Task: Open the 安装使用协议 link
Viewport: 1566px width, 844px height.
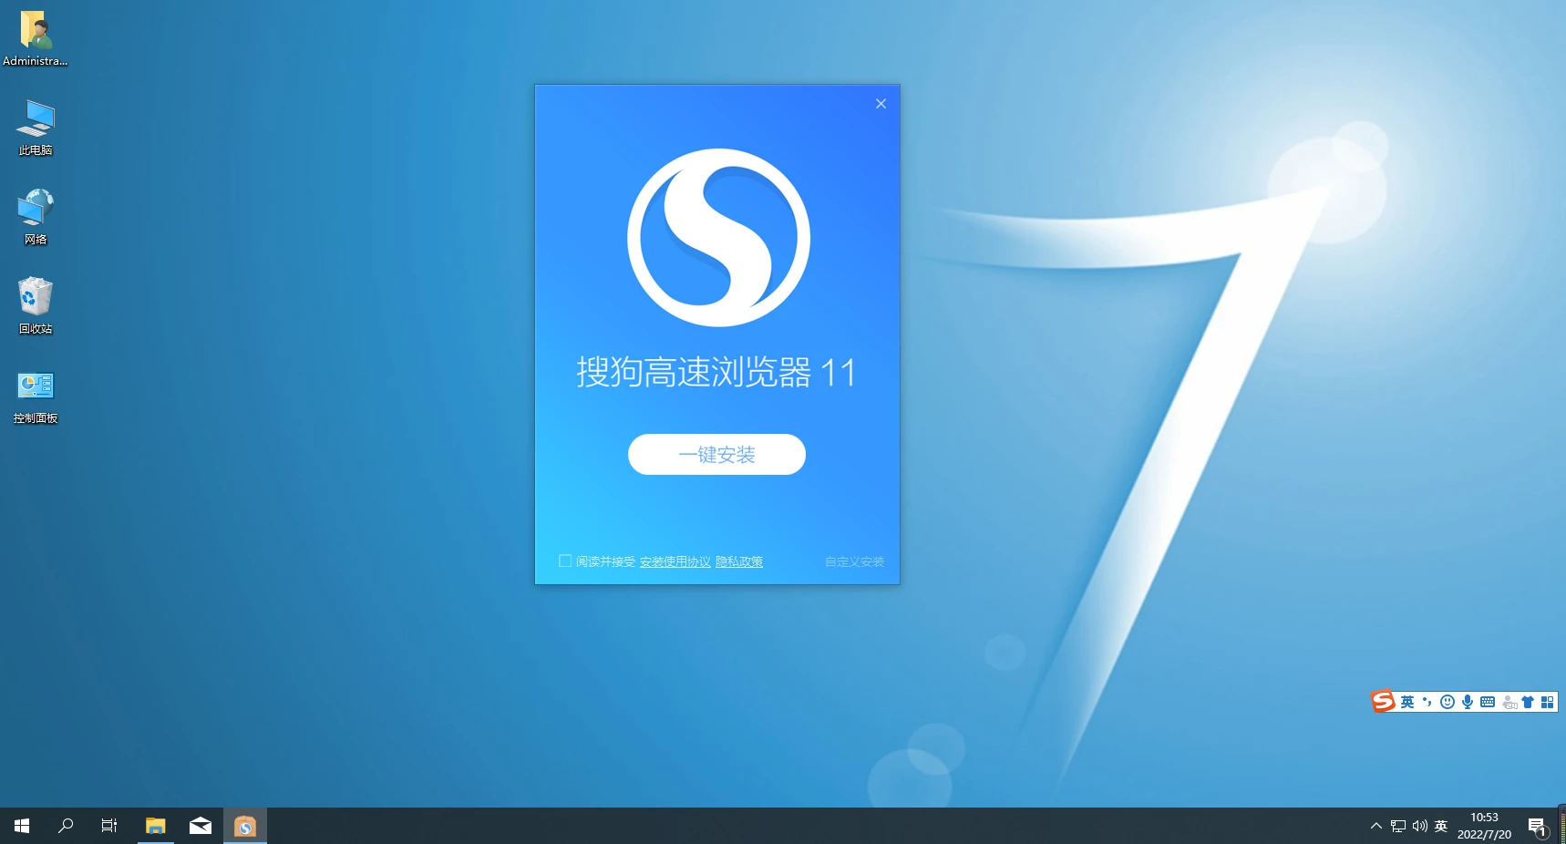Action: click(675, 561)
